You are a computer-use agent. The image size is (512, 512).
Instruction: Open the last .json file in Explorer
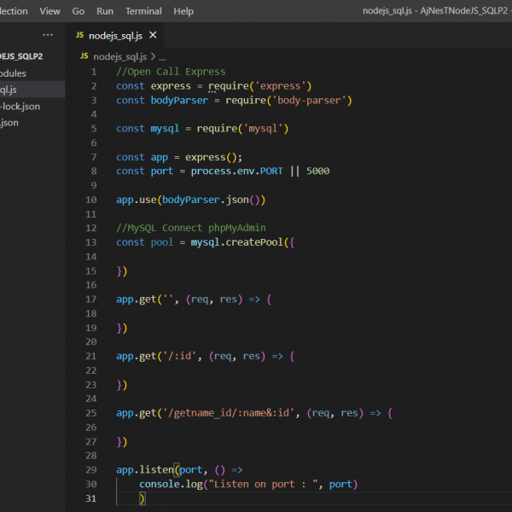point(9,122)
